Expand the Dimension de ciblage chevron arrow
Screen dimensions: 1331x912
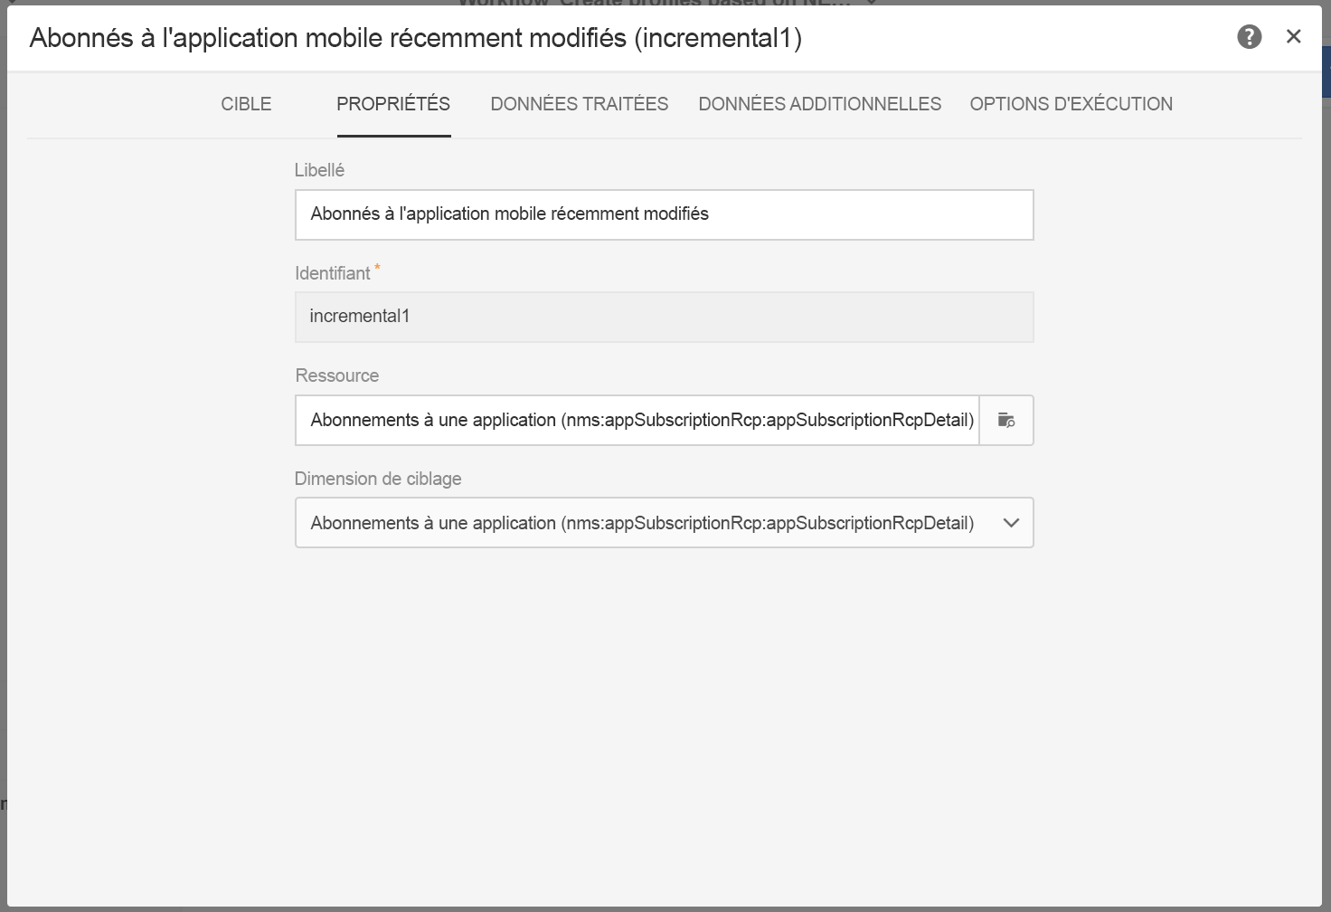1011,523
